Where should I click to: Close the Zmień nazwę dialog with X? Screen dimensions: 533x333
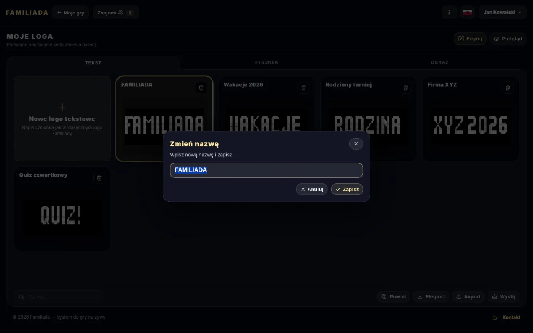356,144
